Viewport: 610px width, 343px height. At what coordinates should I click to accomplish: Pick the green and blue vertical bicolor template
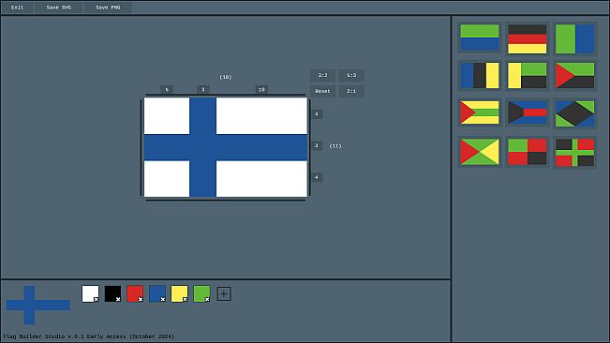click(x=574, y=38)
